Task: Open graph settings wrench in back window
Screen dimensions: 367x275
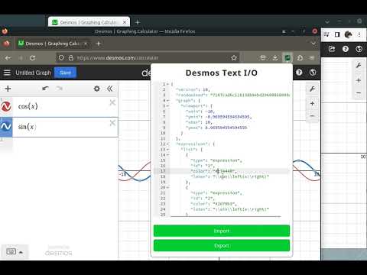Action: click(359, 66)
